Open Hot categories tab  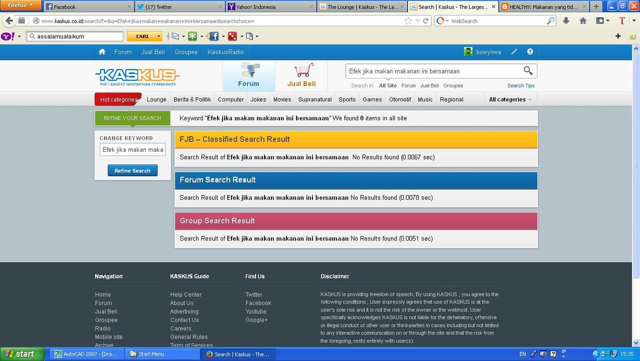(118, 99)
